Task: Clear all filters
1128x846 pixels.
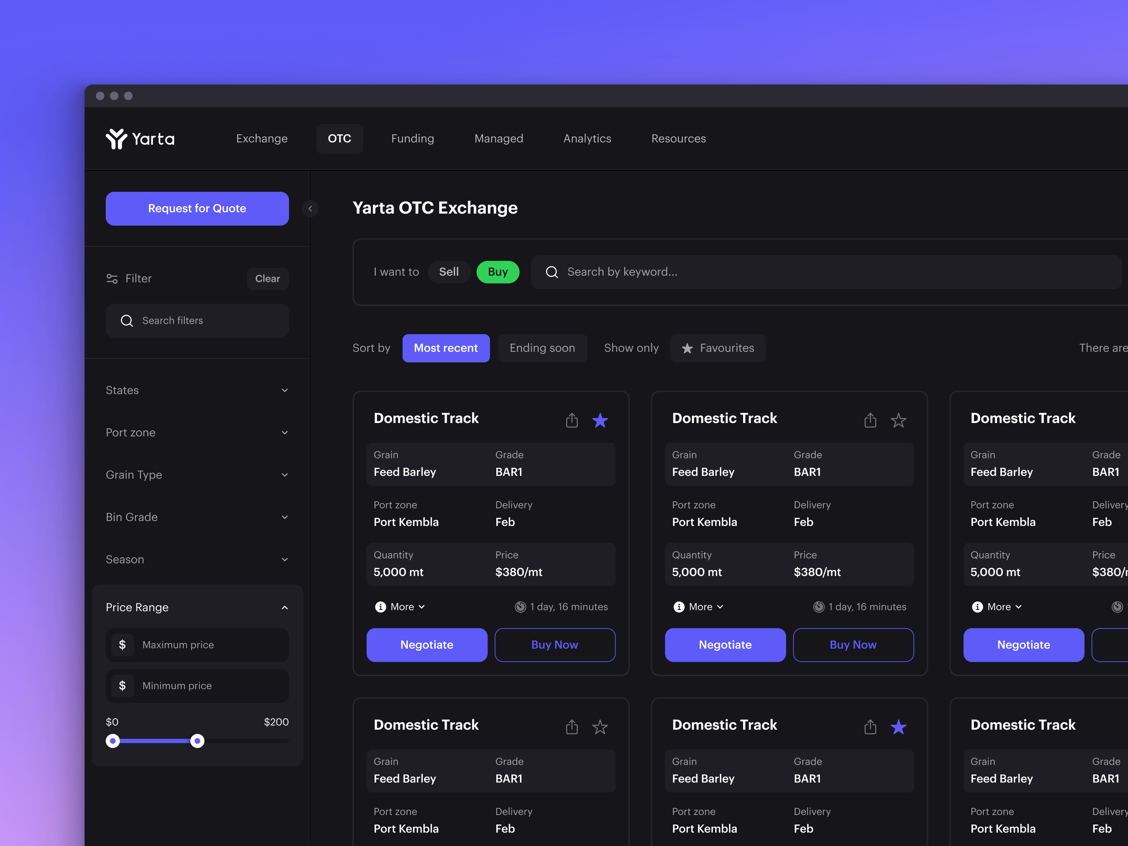Action: tap(268, 279)
